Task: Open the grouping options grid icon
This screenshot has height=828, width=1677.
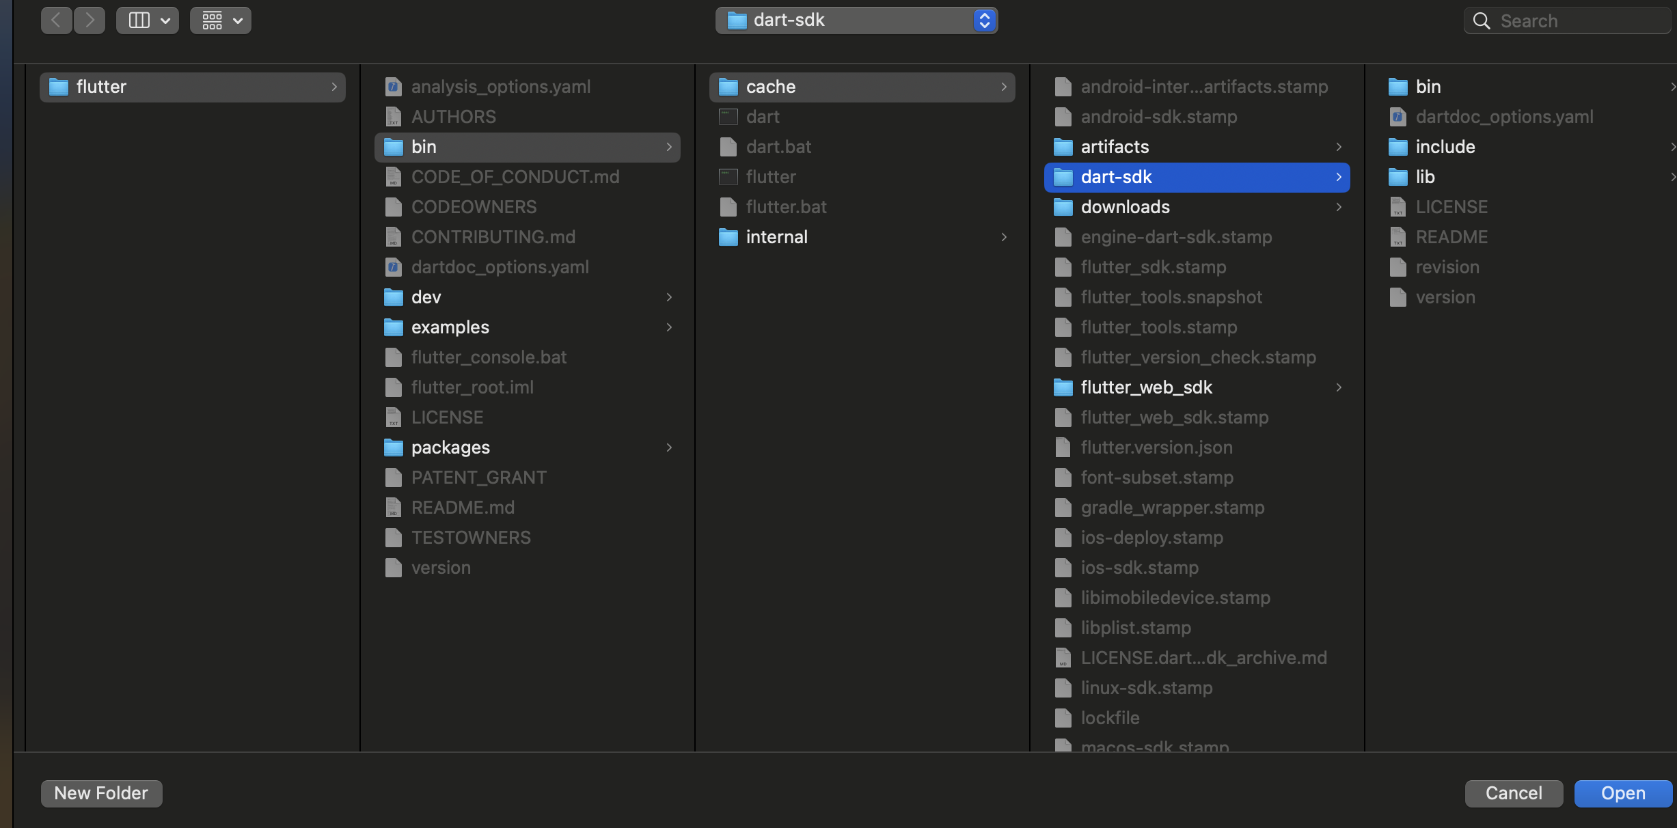Action: tap(213, 20)
